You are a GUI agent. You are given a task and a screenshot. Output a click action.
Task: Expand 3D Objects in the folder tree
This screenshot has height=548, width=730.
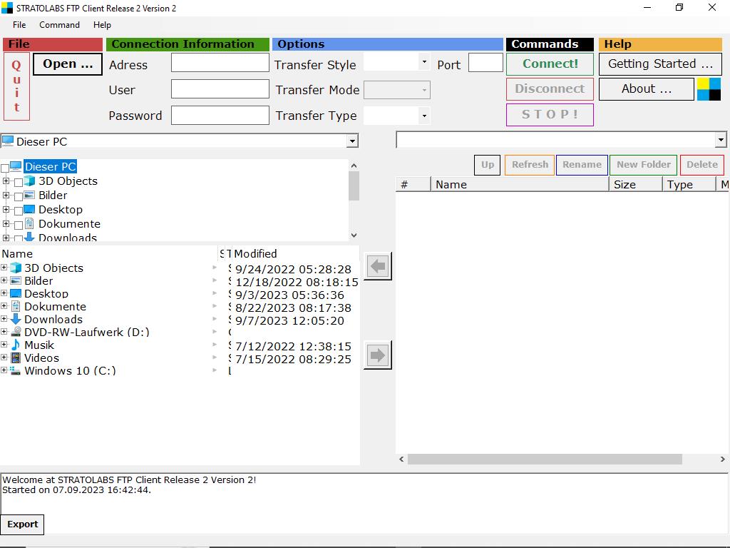click(x=6, y=181)
